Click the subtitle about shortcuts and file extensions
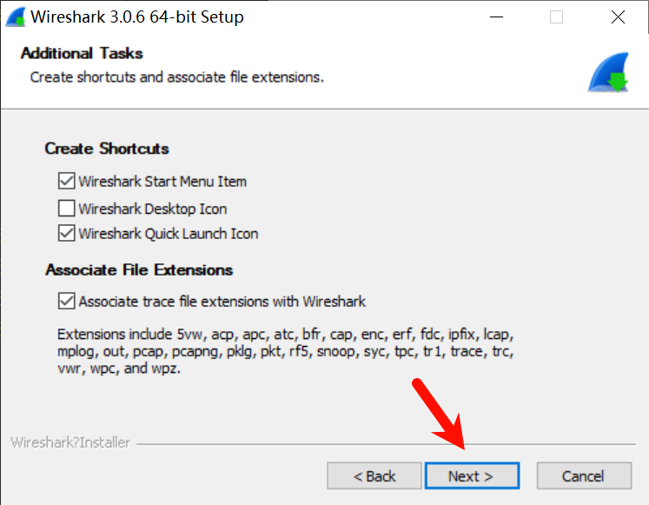Viewport: 649px width, 505px height. point(176,77)
